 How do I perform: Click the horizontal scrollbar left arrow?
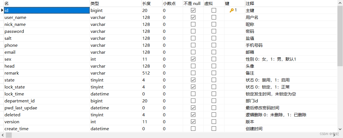coord(3,135)
